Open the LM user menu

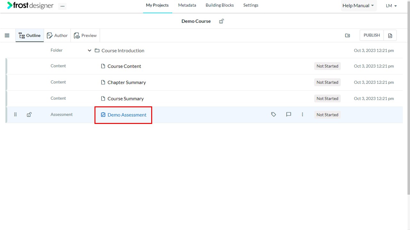(x=391, y=6)
